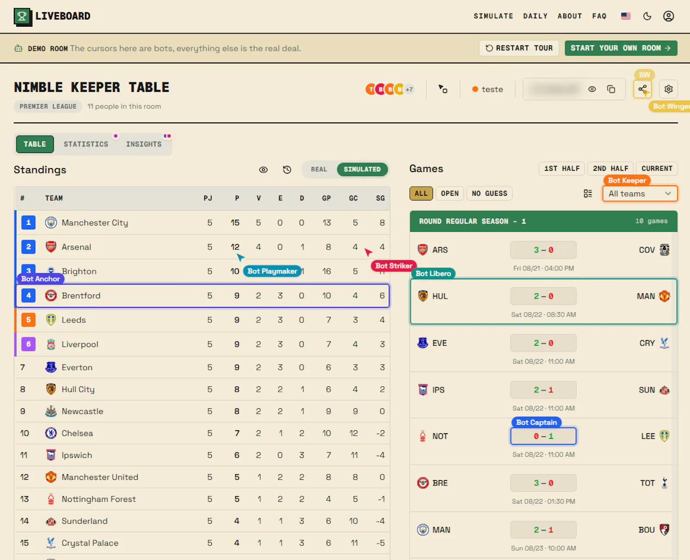Open room settings gear icon
Viewport: 690px width, 560px height.
[668, 89]
